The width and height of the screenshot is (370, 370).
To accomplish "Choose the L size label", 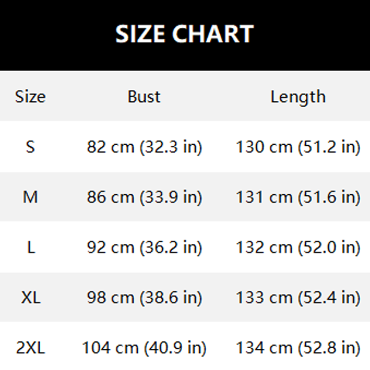I will coord(31,247).
